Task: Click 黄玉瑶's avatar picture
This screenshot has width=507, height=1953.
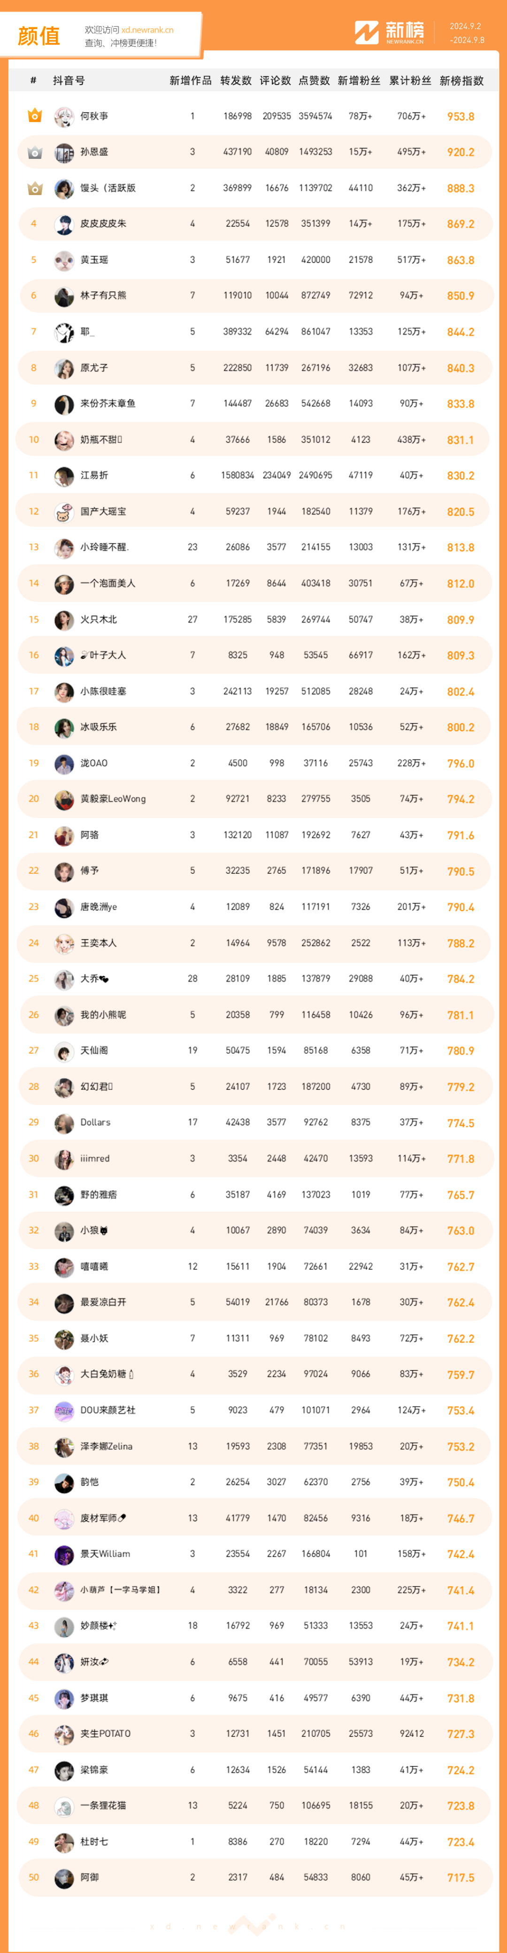Action: coord(64,260)
